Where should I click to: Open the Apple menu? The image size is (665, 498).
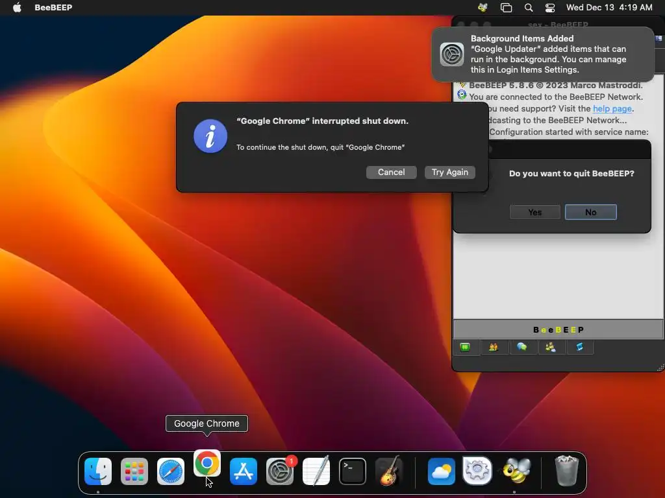tap(17, 7)
